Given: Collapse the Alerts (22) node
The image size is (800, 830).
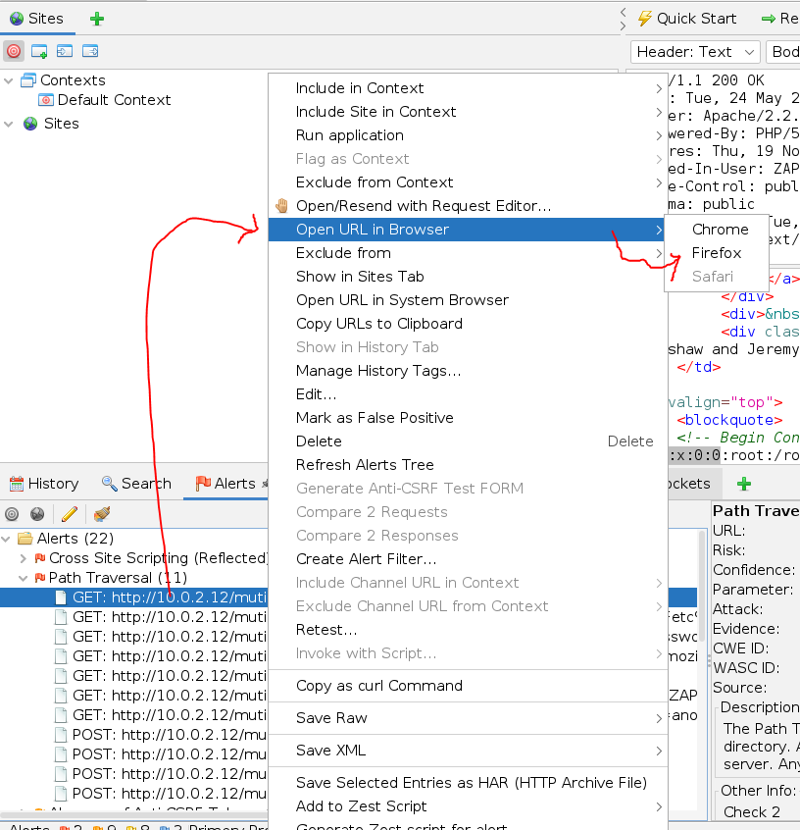Looking at the screenshot, I should pos(6,540).
